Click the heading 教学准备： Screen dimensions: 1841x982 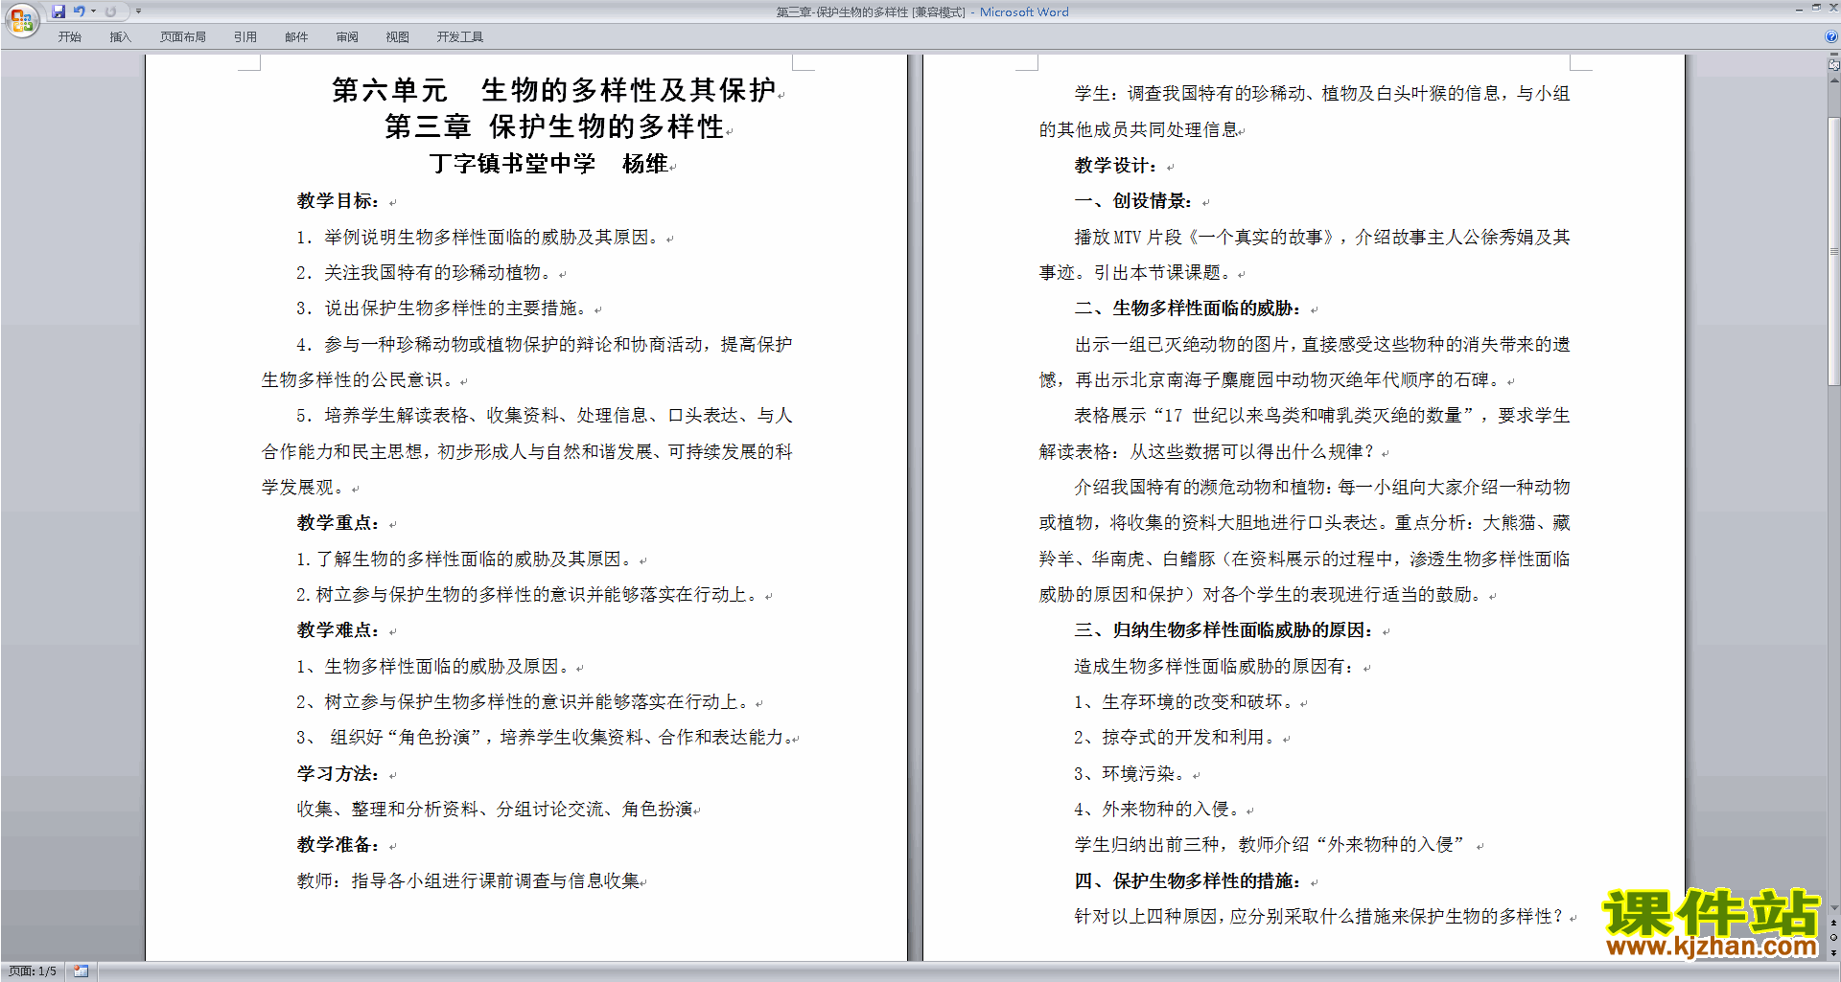tap(338, 845)
